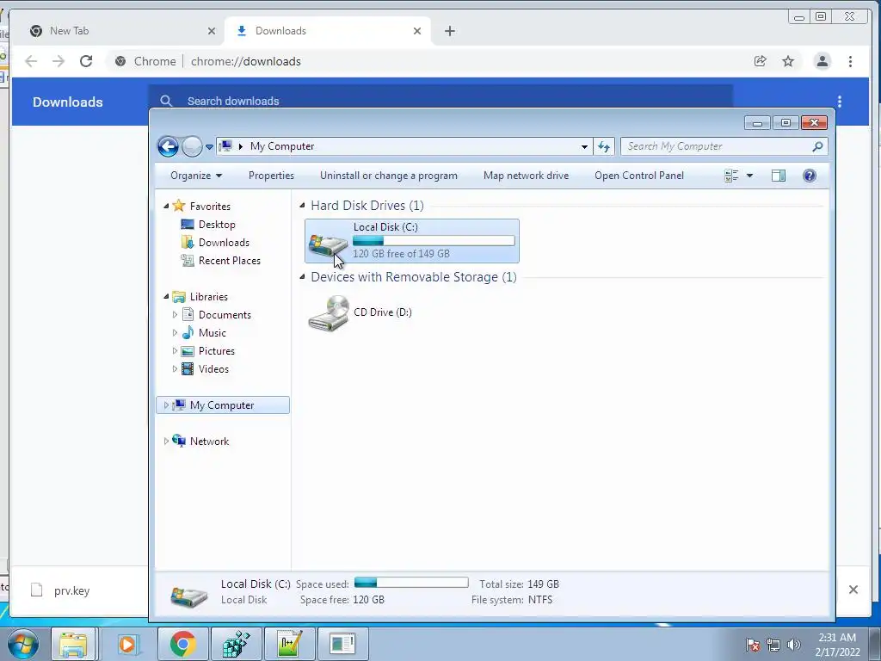Open the Chrome profile avatar
The height and width of the screenshot is (661, 881).
[x=822, y=61]
